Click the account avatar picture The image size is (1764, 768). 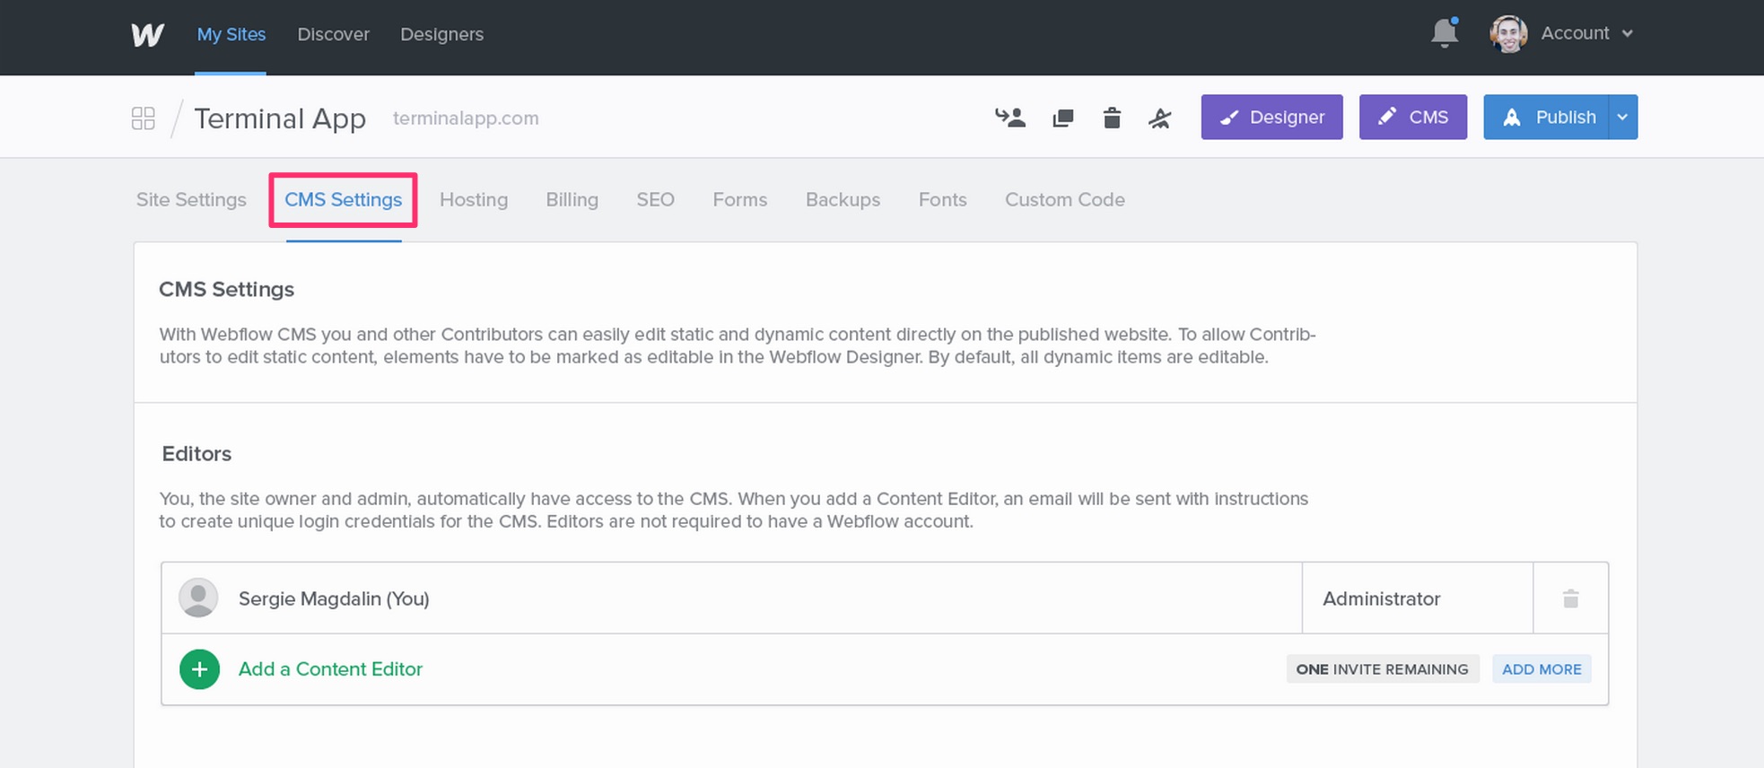[x=1508, y=34]
